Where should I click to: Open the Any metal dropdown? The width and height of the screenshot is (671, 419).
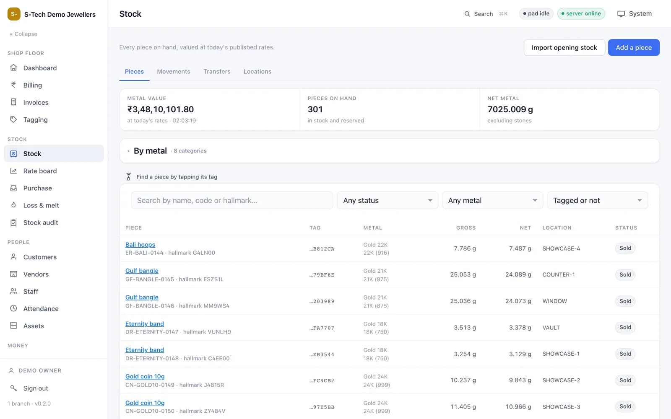[492, 200]
